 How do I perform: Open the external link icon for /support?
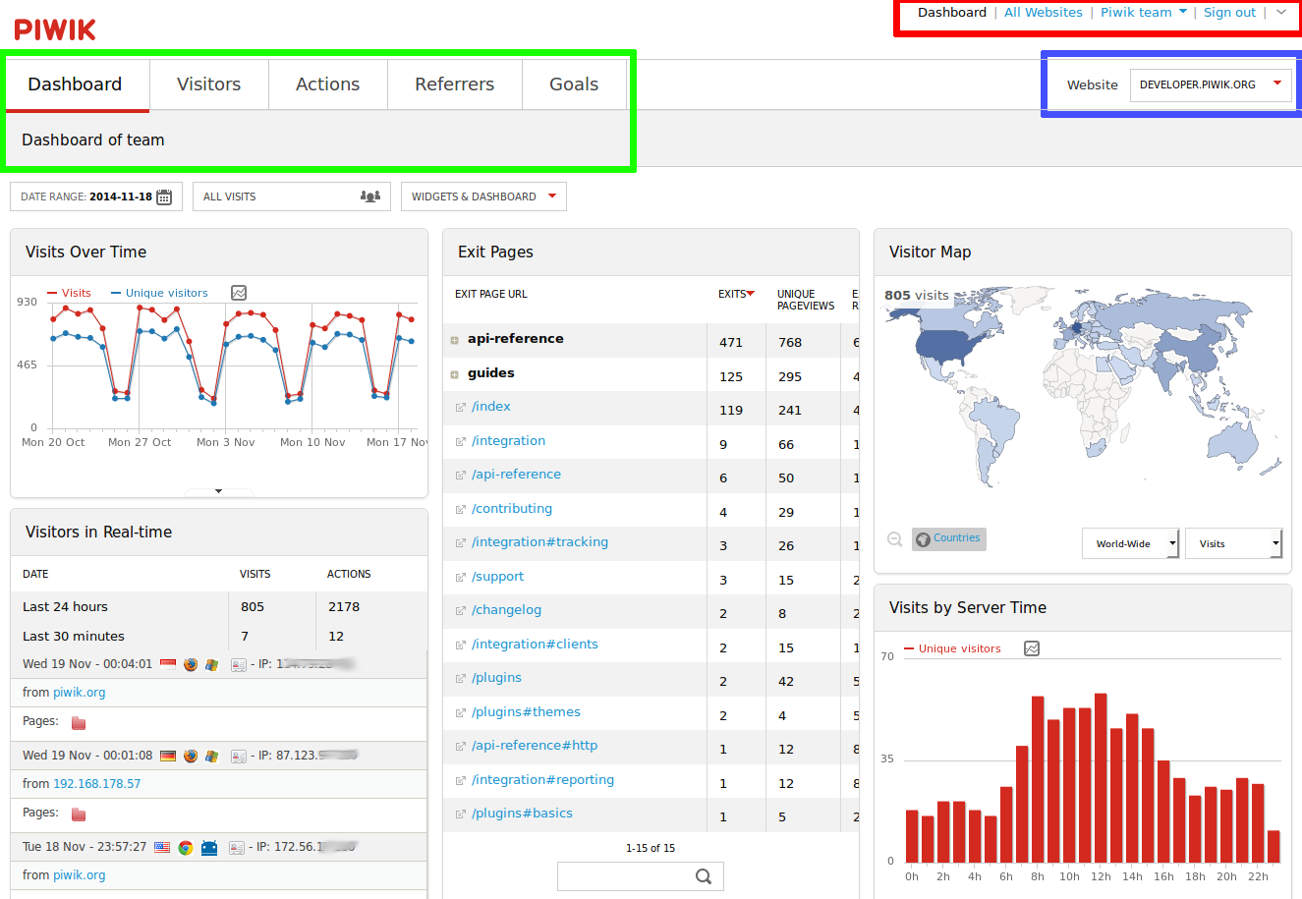461,577
